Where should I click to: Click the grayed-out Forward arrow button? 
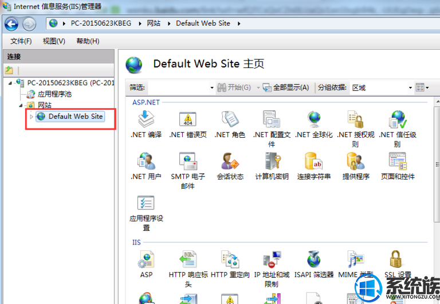[x=29, y=24]
